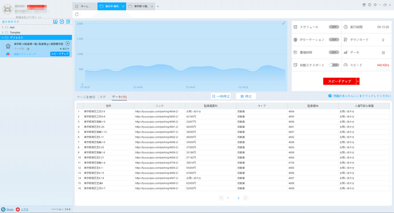
Task: Click the import task icon in sidebar
Action: [55, 22]
